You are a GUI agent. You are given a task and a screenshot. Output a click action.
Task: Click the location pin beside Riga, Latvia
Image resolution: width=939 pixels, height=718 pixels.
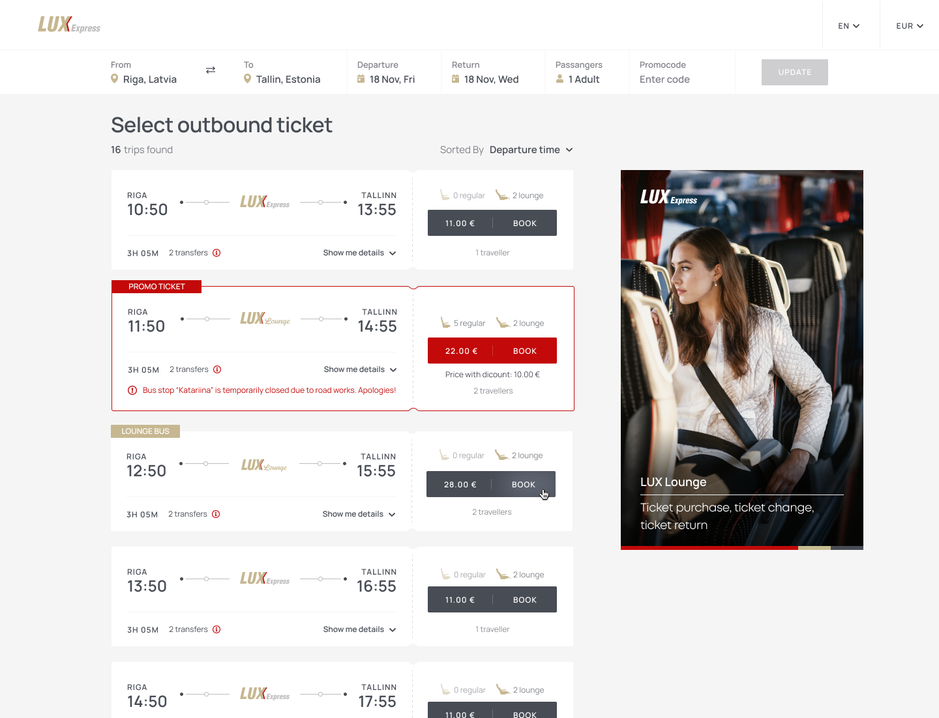click(115, 79)
